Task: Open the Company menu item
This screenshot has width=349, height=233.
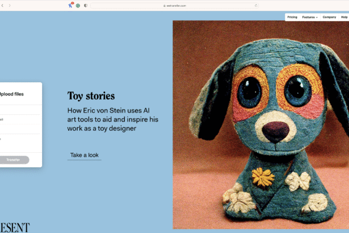Action: click(329, 17)
